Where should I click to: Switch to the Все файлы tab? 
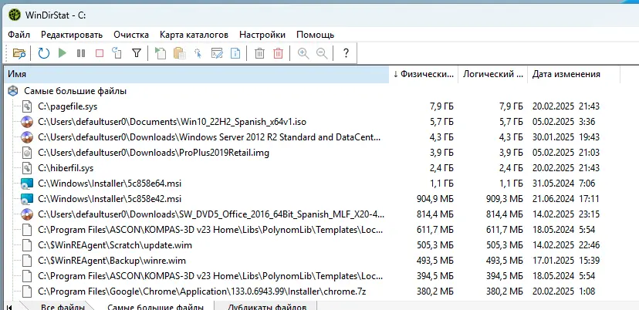[x=63, y=306]
